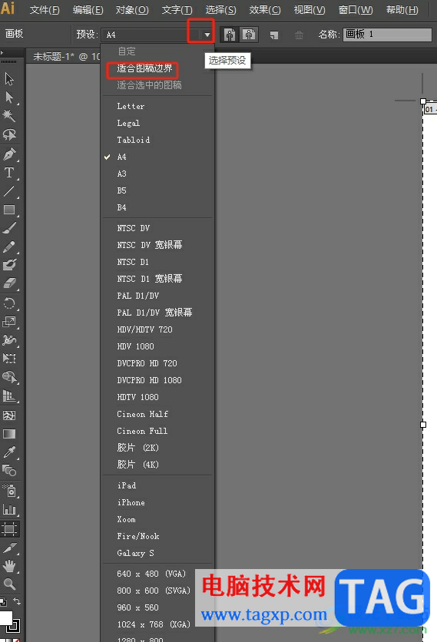Open the 窗口(W) menu
This screenshot has width=437, height=642.
point(356,9)
